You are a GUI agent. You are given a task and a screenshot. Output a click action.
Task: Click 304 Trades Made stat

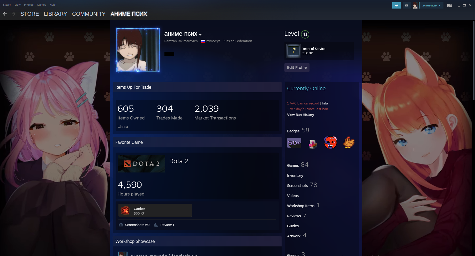(169, 112)
